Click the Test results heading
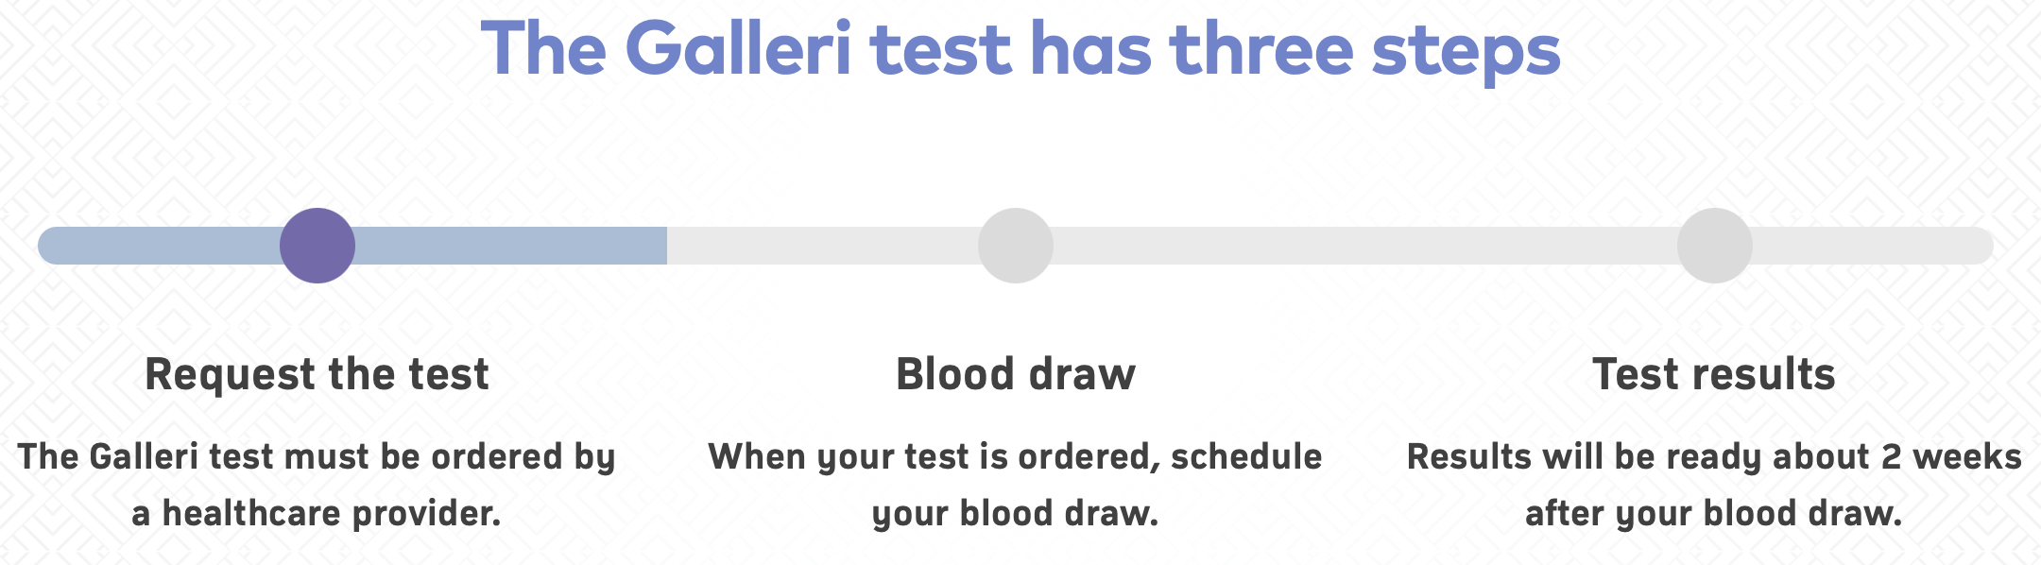Image resolution: width=2041 pixels, height=565 pixels. (x=1714, y=374)
